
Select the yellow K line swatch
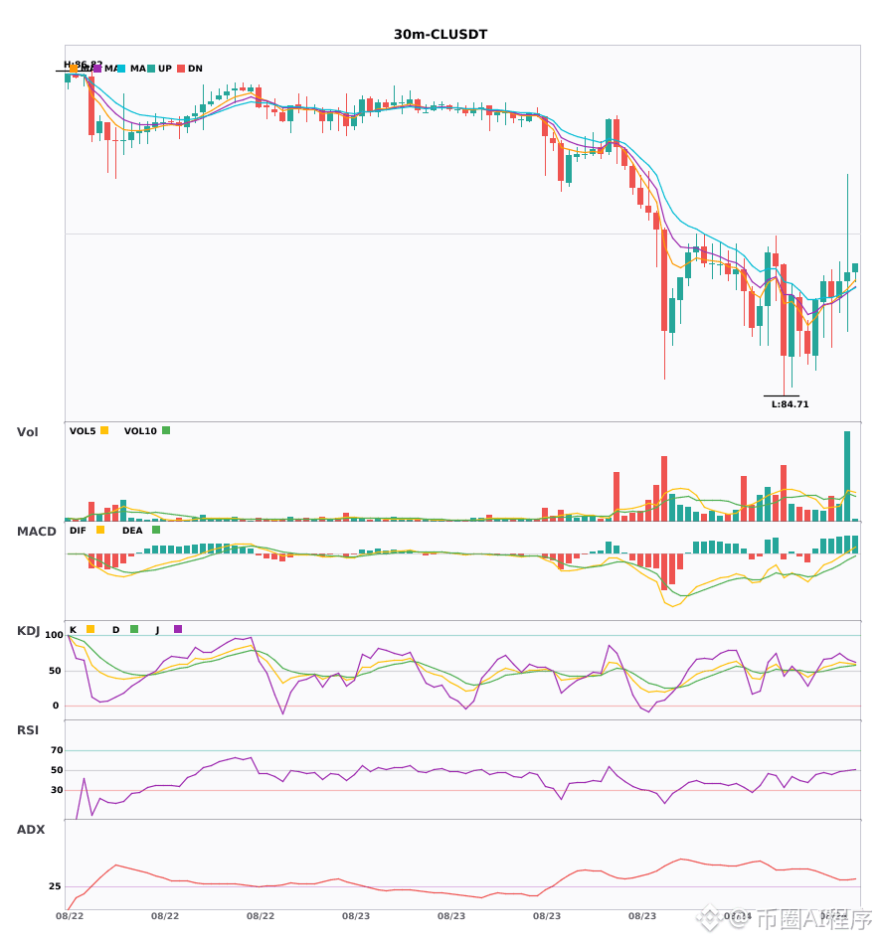coord(90,629)
